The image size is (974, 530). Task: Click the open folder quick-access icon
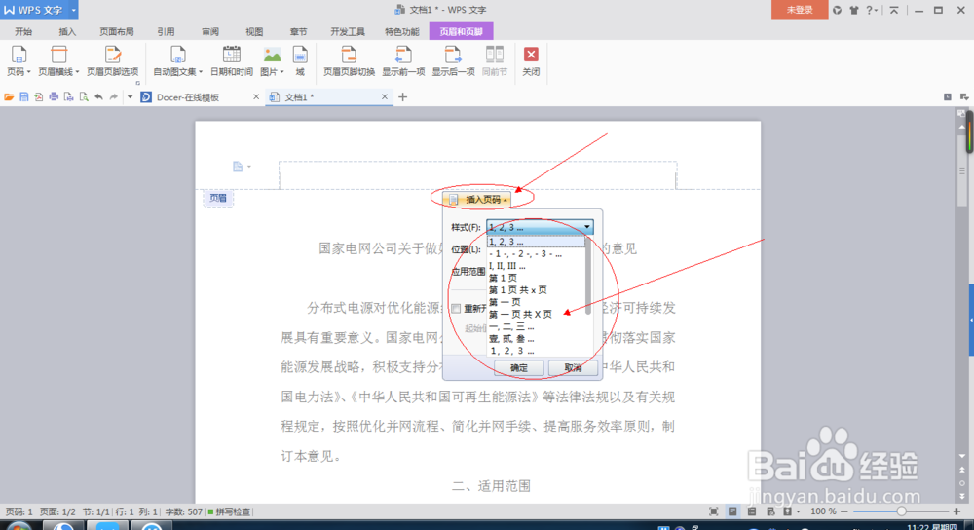(9, 96)
